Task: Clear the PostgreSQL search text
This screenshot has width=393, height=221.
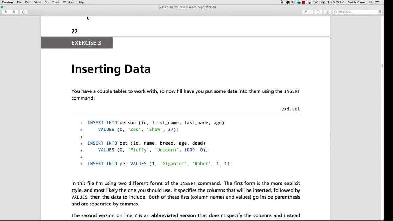Action: pyautogui.click(x=380, y=12)
